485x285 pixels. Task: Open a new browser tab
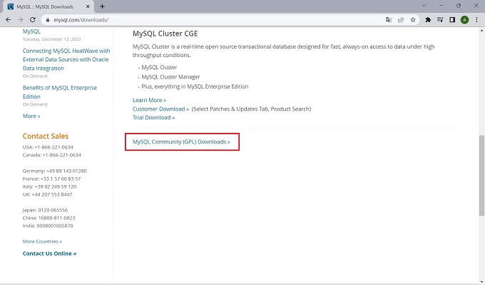[103, 6]
